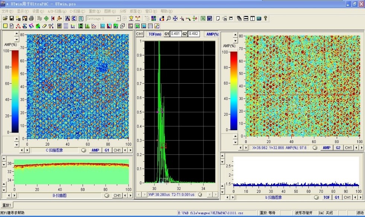Export to Excel using toolbar icon
The image size is (365, 217).
[203, 18]
